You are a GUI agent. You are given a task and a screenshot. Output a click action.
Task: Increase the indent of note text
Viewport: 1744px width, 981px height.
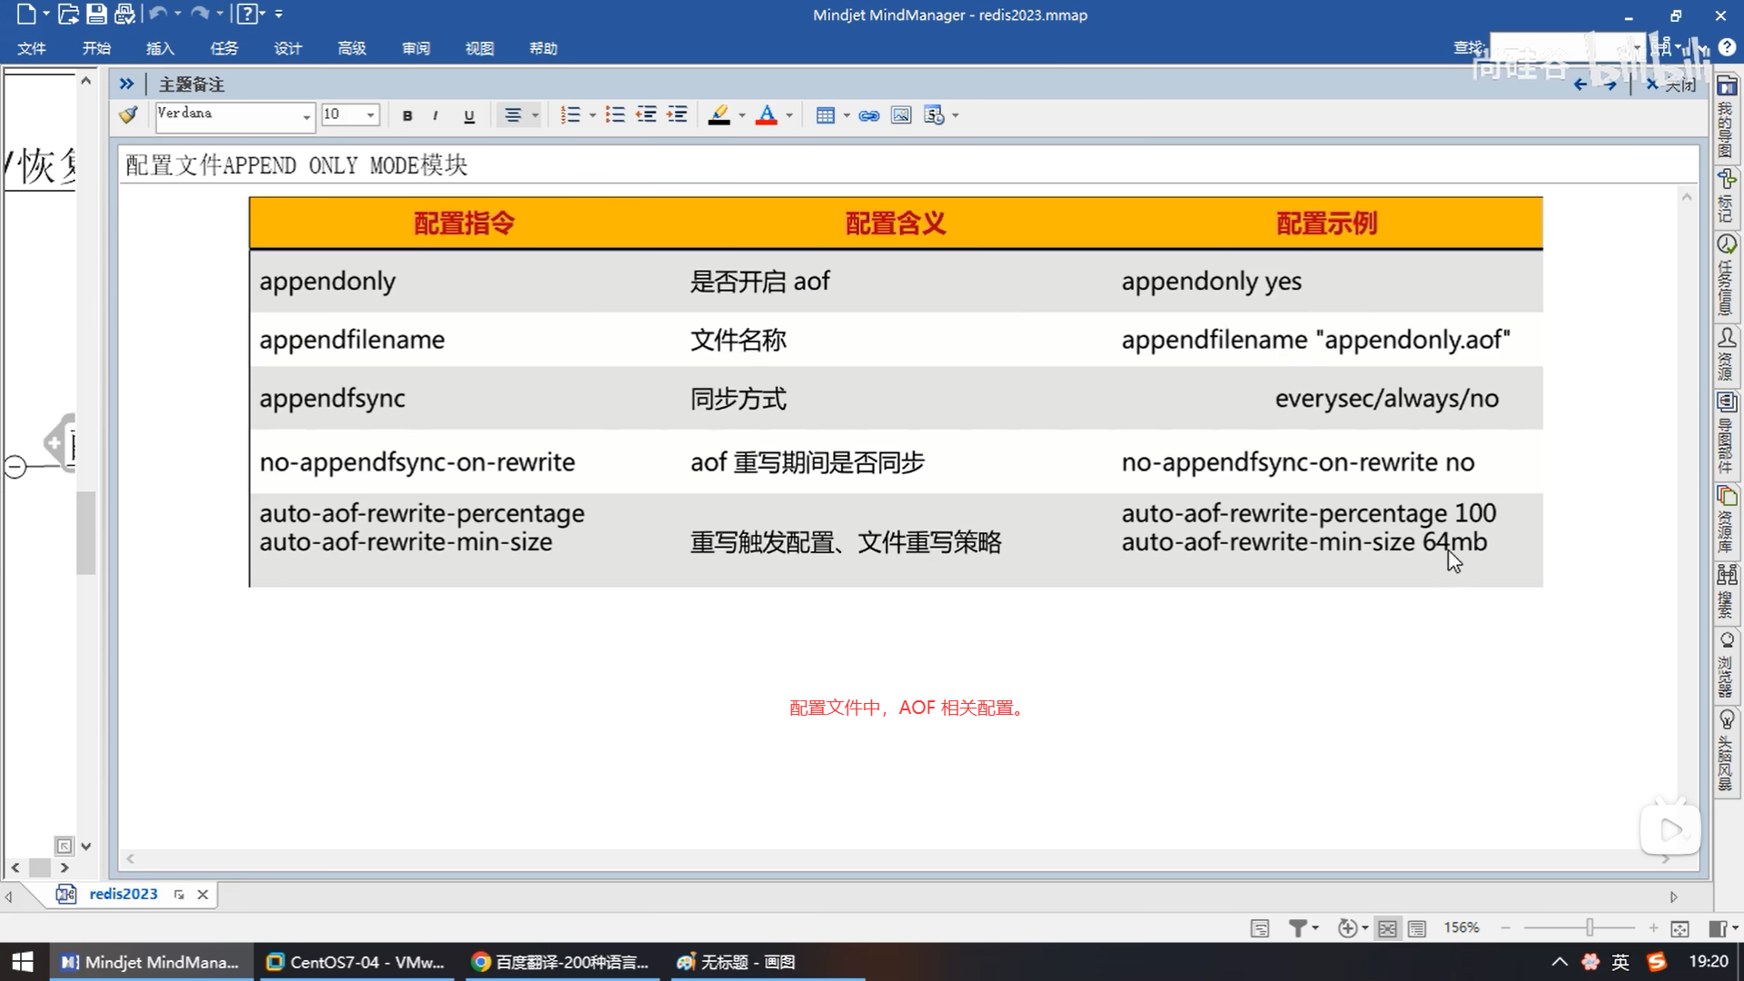677,115
